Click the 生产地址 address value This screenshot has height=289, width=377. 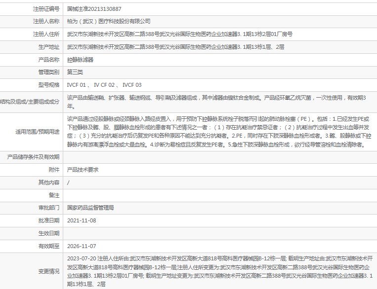tap(175, 47)
